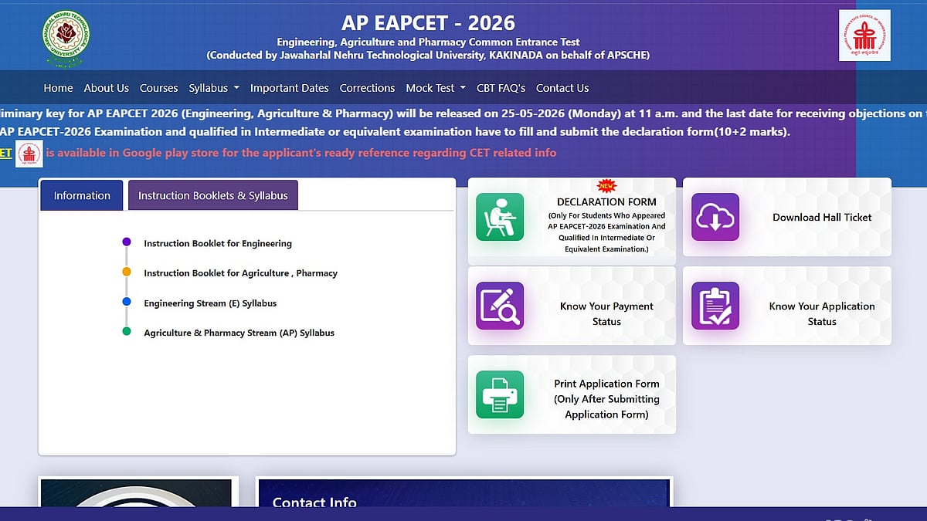
Task: Open the About Us page
Action: [x=107, y=88]
